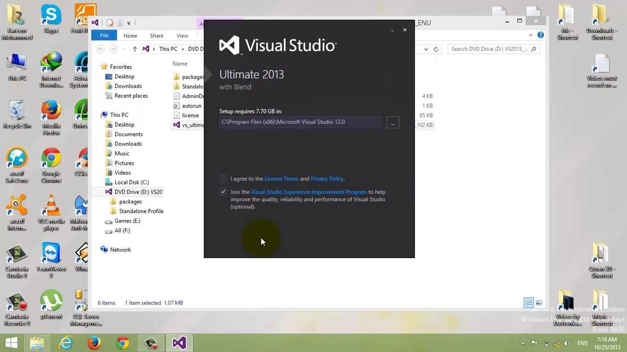Click the Explorer back arrow
The height and width of the screenshot is (352, 627).
click(x=100, y=49)
